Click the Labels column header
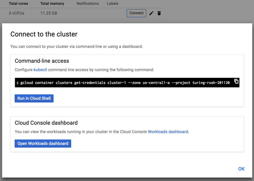 [112, 4]
